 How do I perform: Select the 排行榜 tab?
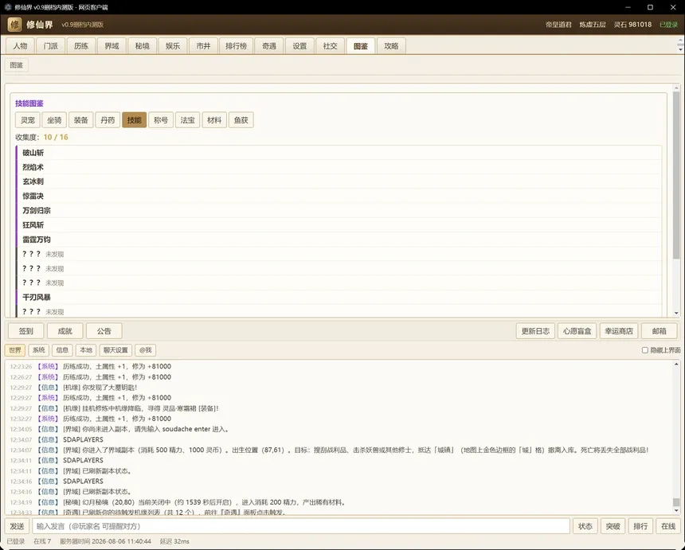pos(237,46)
